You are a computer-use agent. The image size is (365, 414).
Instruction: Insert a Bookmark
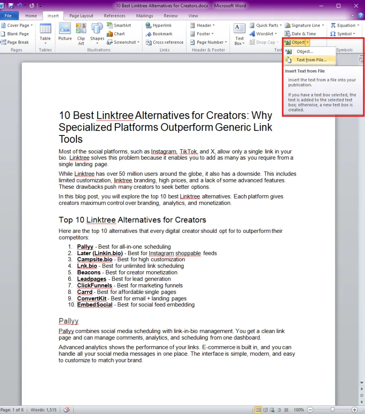[159, 34]
